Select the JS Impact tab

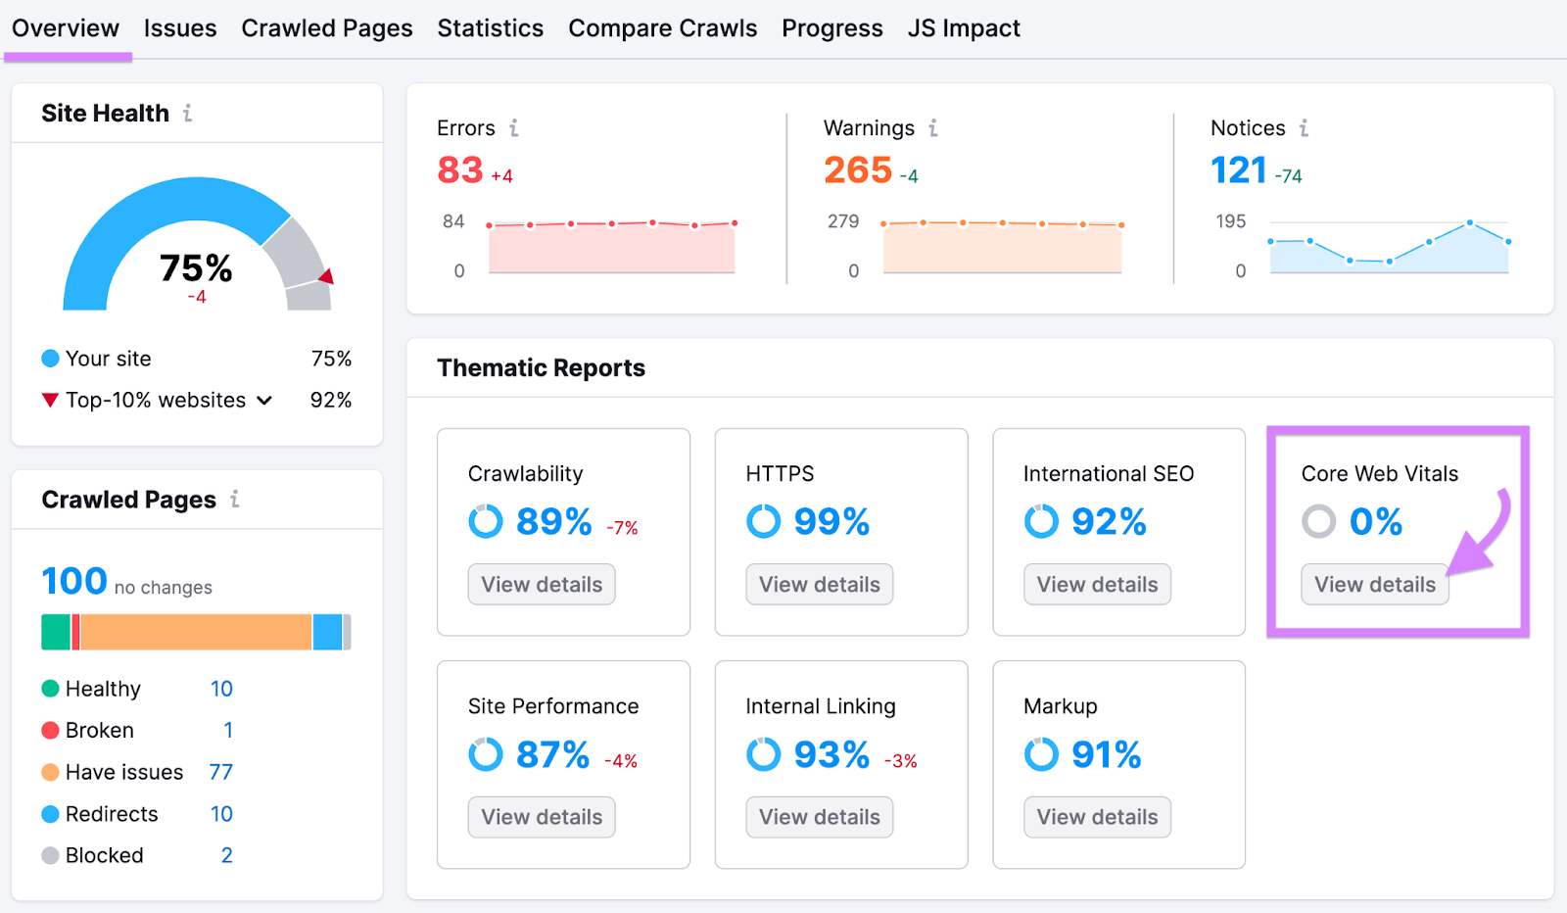963,27
